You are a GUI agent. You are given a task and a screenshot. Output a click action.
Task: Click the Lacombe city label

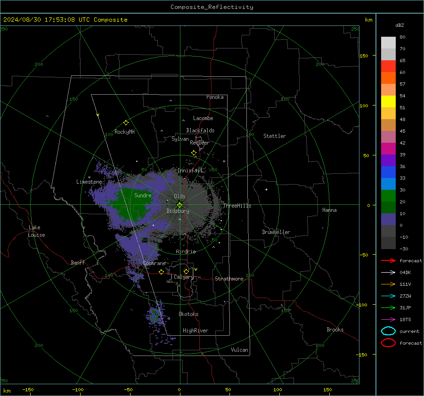pos(203,118)
